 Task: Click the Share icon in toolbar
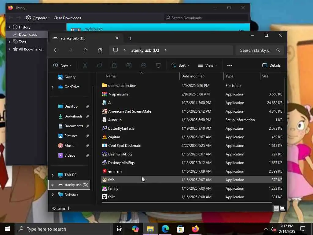point(144,65)
